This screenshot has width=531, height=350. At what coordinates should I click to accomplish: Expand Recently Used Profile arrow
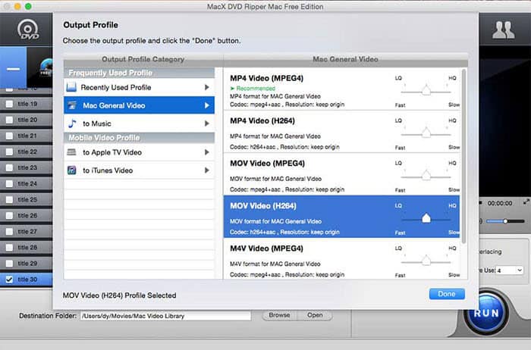(206, 87)
